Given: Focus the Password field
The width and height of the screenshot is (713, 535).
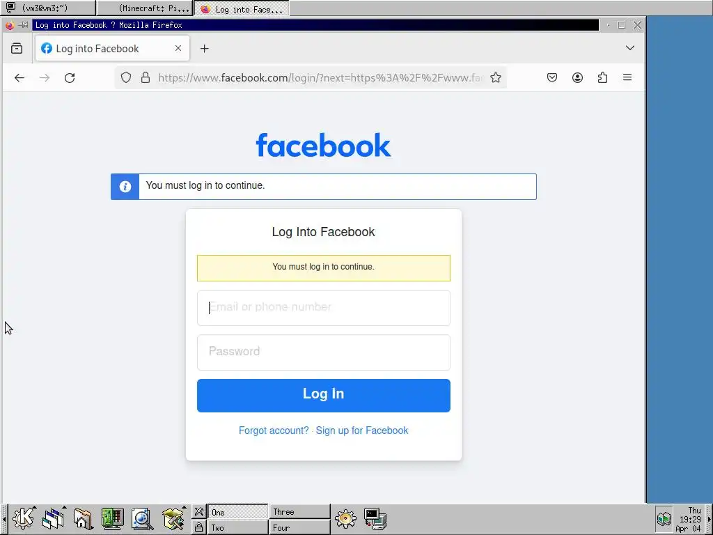Looking at the screenshot, I should [x=324, y=352].
